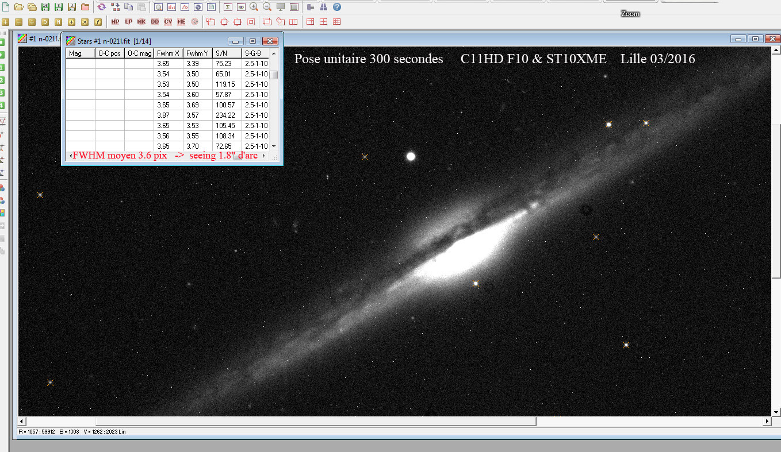Click the CV filter icon
781x452 pixels.
tap(168, 22)
